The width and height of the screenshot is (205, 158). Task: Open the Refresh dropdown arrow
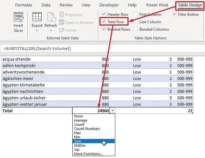tap(51, 30)
